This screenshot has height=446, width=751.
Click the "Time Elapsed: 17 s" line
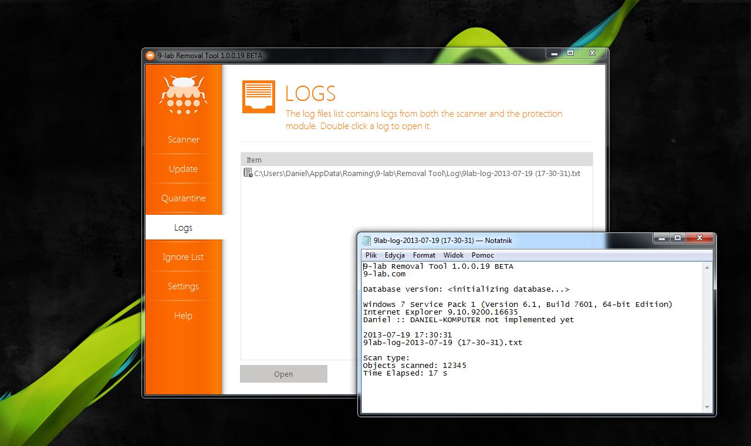(x=405, y=373)
